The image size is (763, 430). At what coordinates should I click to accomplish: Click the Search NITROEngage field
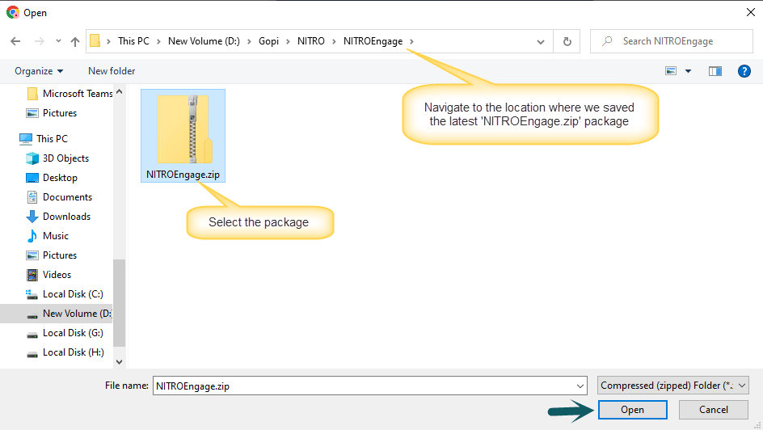(672, 41)
